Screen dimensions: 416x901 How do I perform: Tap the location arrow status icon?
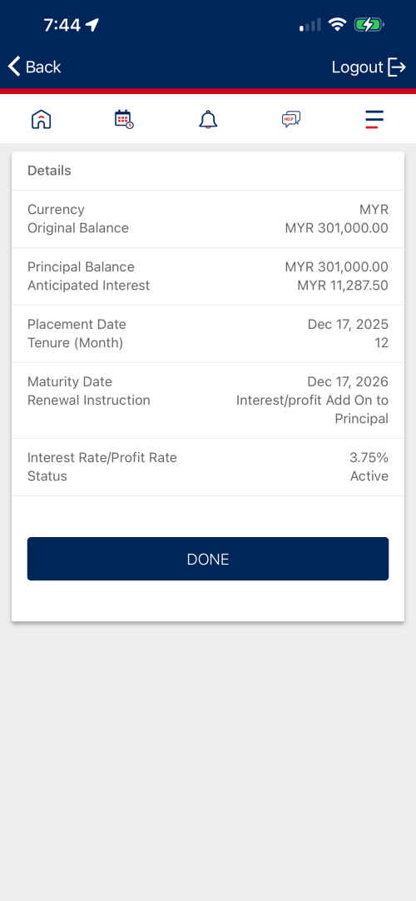coord(92,25)
